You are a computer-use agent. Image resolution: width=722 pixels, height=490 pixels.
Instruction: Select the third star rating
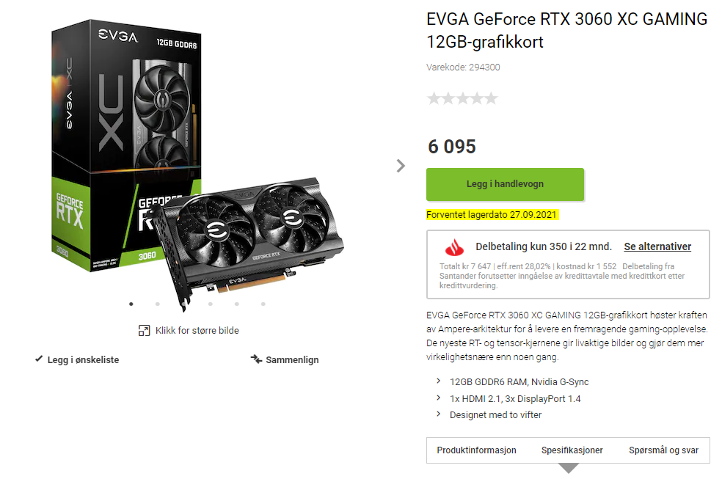coord(462,98)
